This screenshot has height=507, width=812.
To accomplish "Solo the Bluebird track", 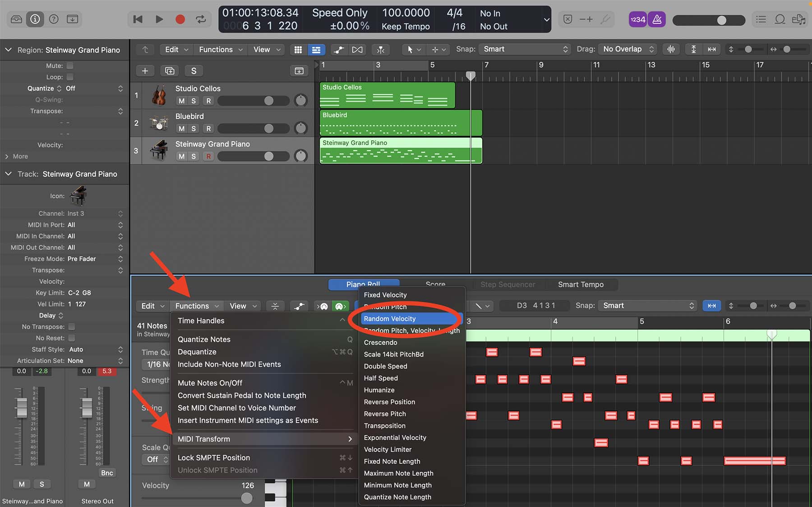I will [194, 129].
